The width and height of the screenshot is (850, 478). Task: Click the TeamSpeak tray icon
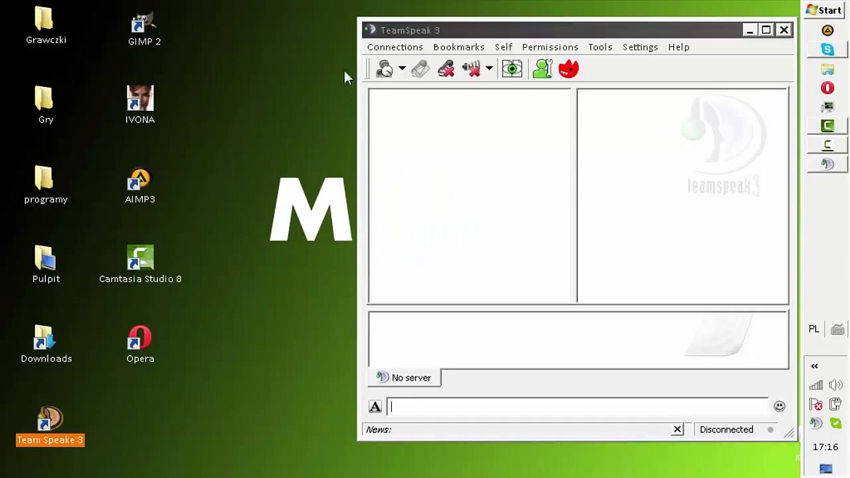pos(816,424)
